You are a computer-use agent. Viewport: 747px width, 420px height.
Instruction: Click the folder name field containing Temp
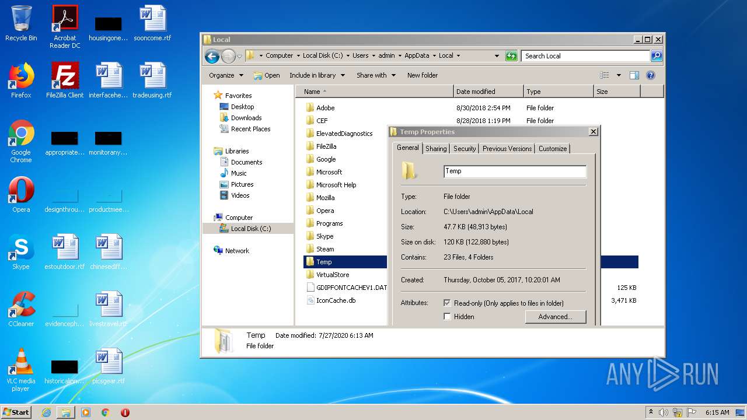coord(515,171)
